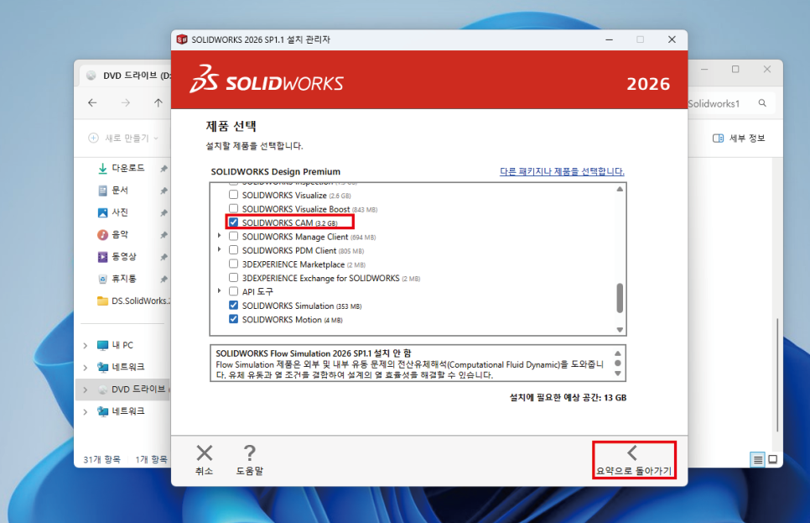Unpin 문서 pin icon in sidebar

coord(164,191)
